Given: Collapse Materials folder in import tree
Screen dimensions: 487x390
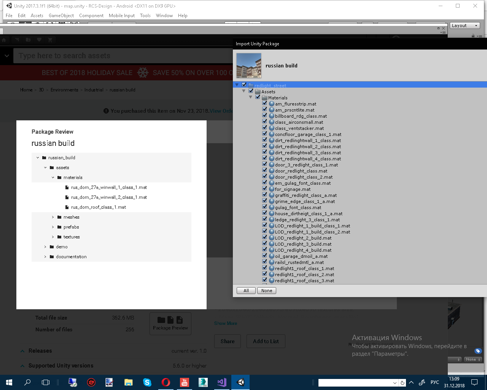Looking at the screenshot, I should (251, 97).
